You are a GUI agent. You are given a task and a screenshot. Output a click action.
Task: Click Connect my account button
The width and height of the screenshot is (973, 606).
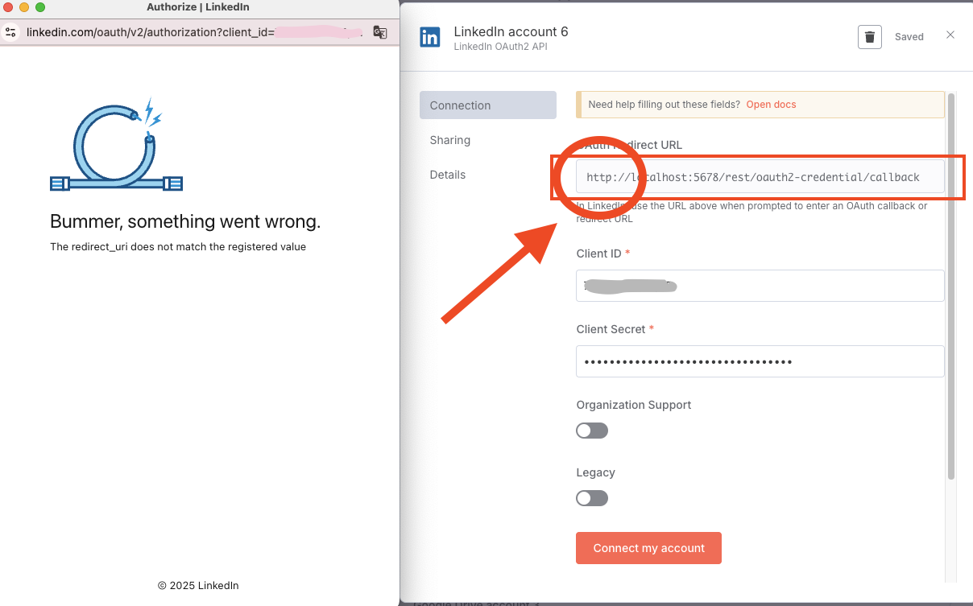(x=648, y=548)
